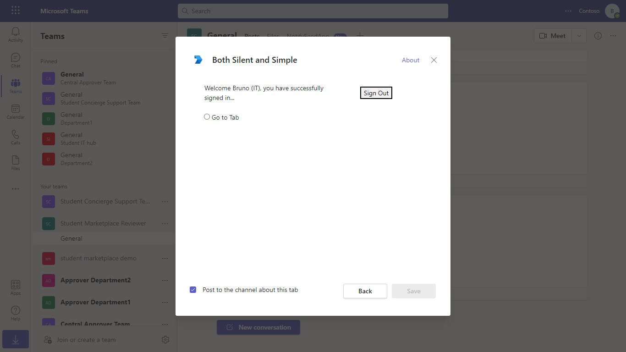
Task: Collapse the Pinned section
Action: pyautogui.click(x=49, y=61)
